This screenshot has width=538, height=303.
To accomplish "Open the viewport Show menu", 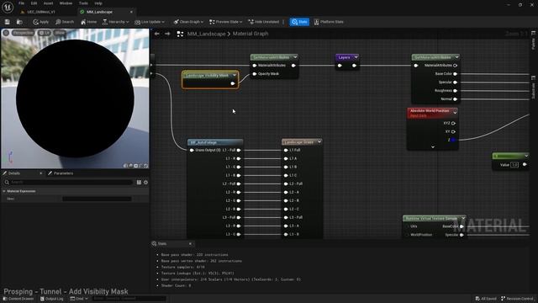I will tap(60, 33).
